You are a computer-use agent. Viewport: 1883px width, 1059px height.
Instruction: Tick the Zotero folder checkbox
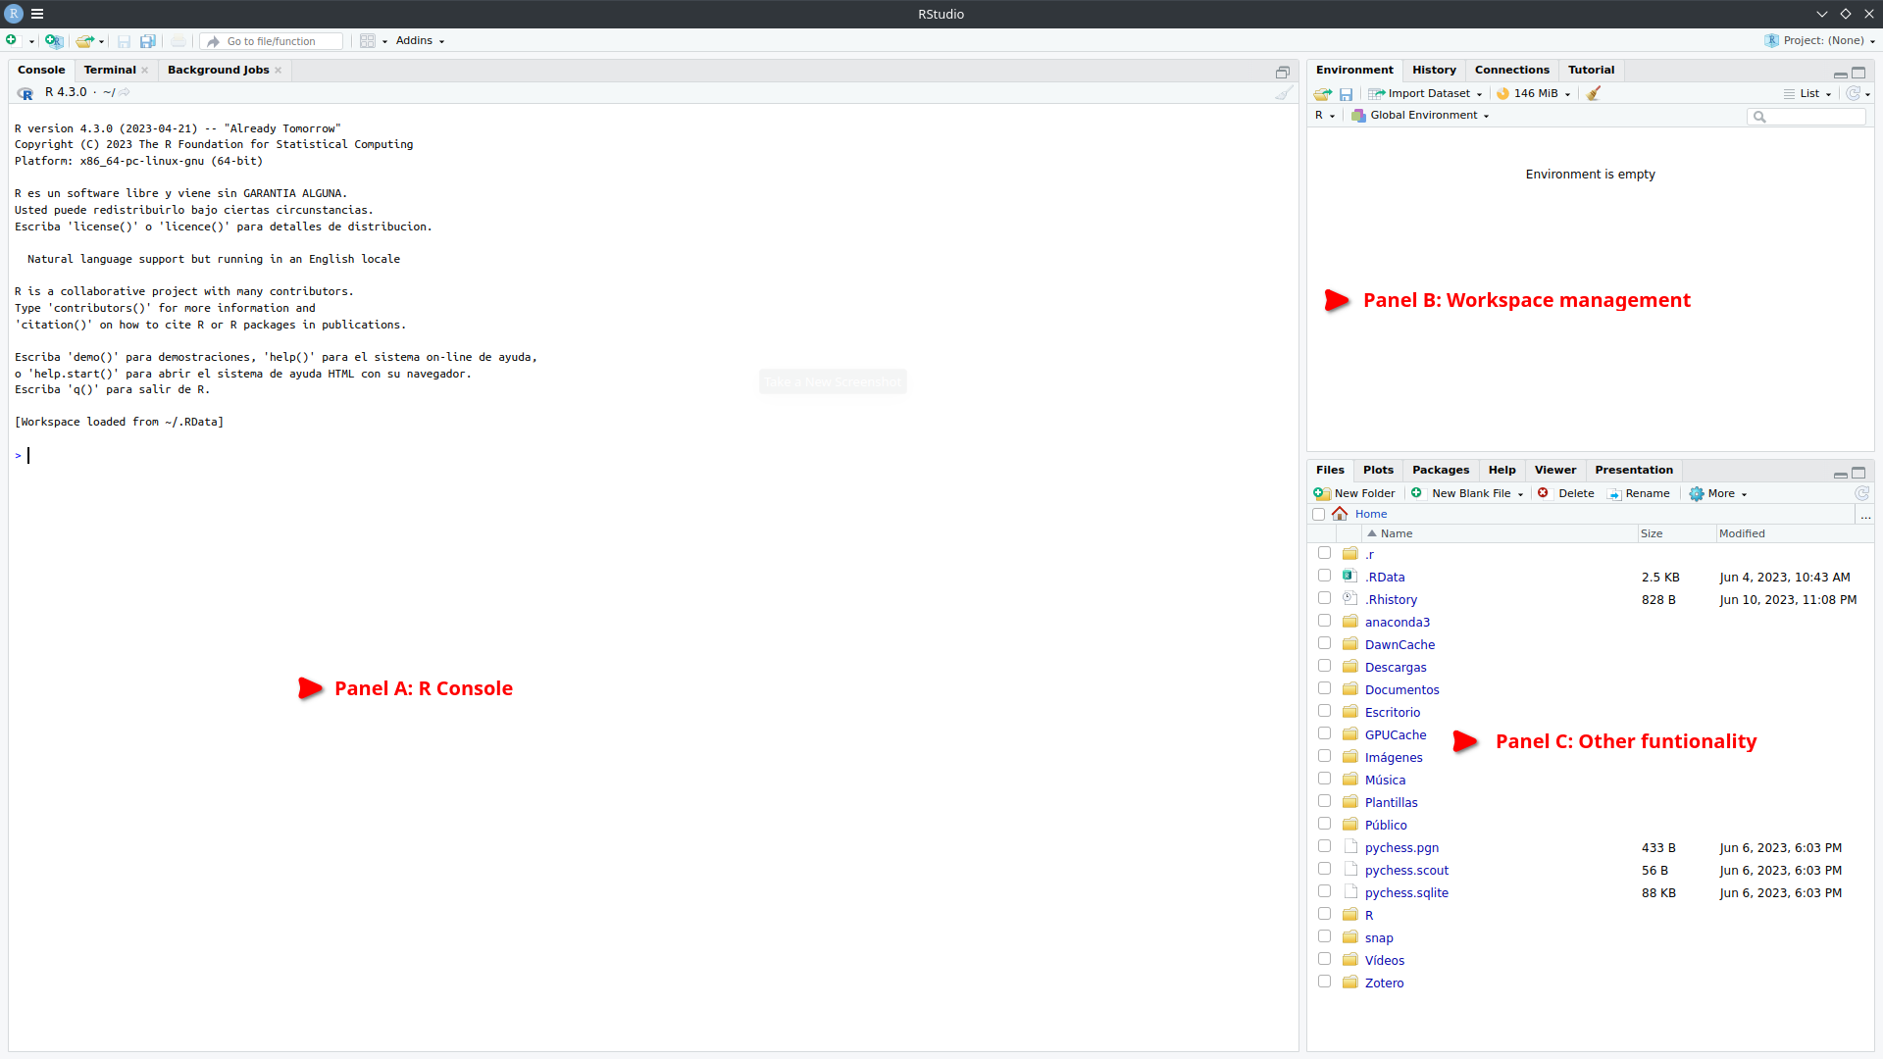[1324, 982]
